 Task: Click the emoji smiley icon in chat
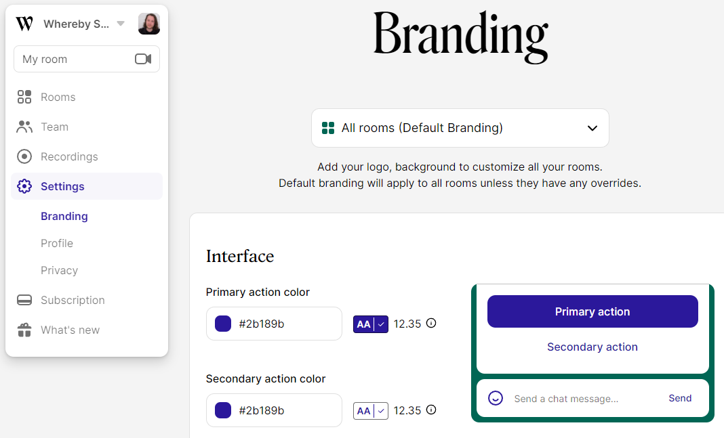496,398
